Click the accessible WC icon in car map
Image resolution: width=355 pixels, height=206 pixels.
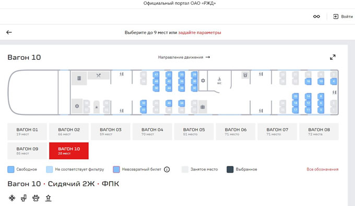click(x=219, y=81)
